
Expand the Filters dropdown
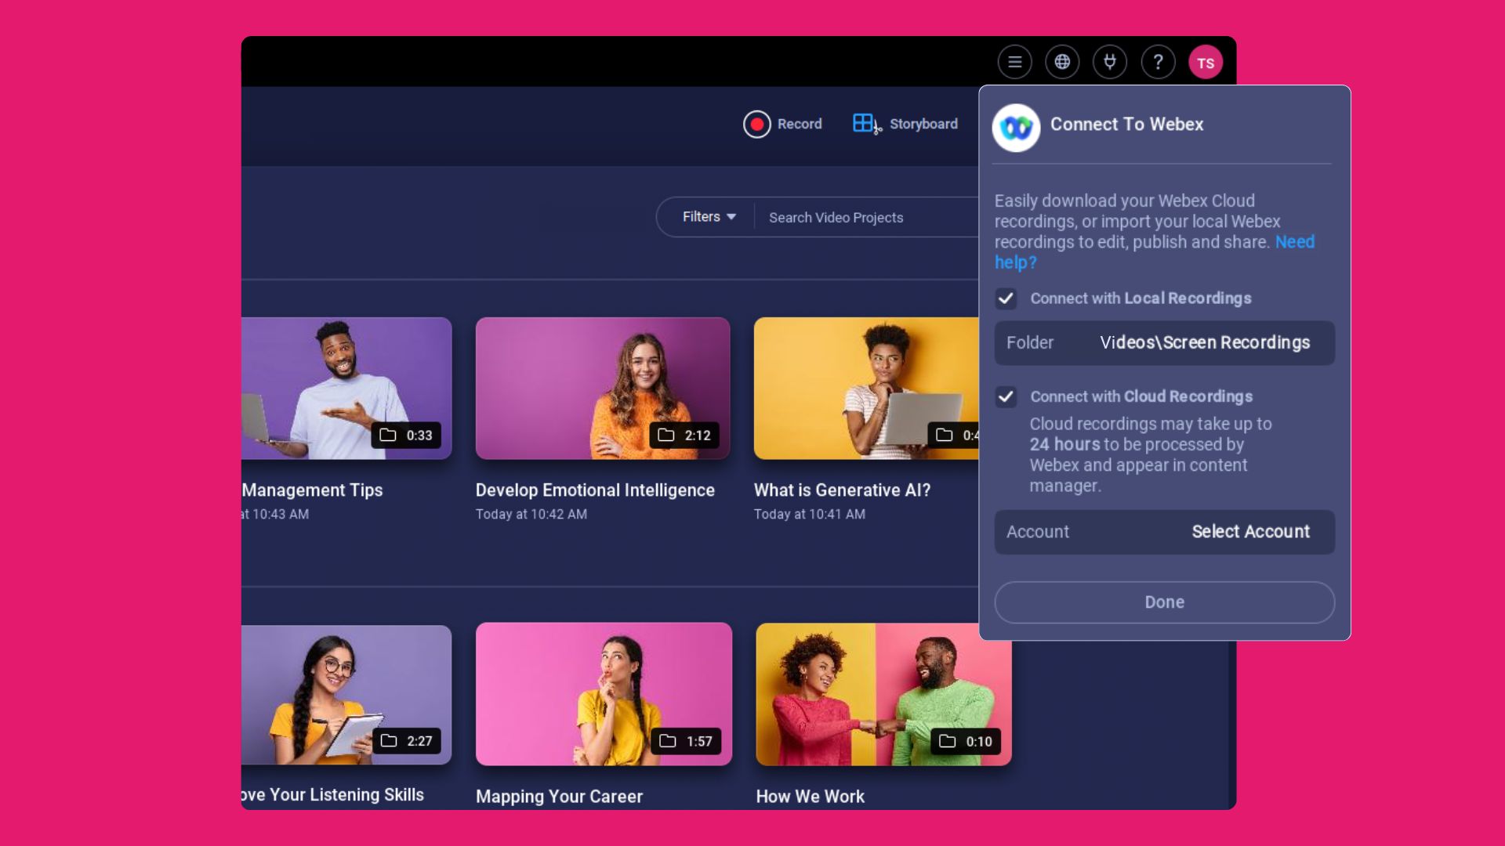pos(709,217)
